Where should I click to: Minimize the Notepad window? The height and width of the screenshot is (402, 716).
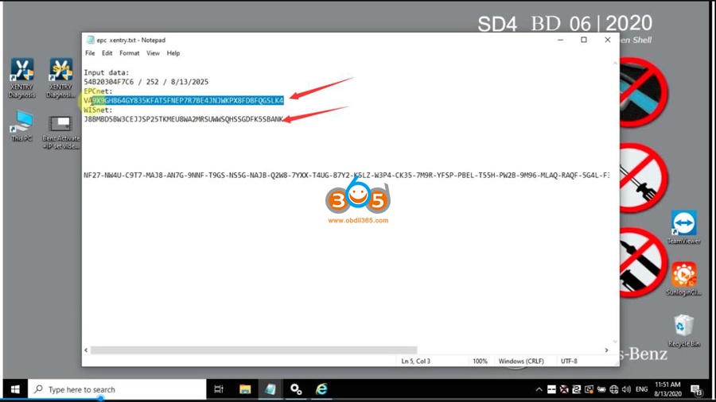point(560,40)
